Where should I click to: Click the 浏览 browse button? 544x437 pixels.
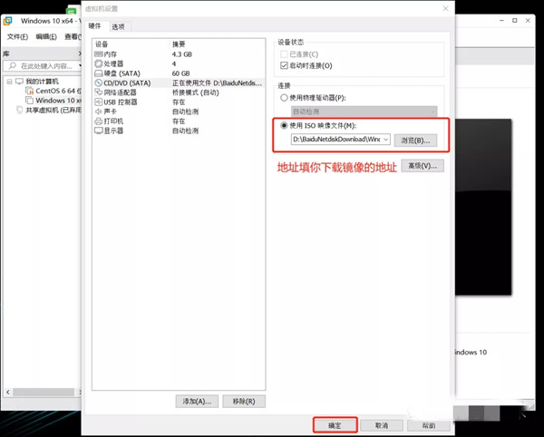[417, 140]
